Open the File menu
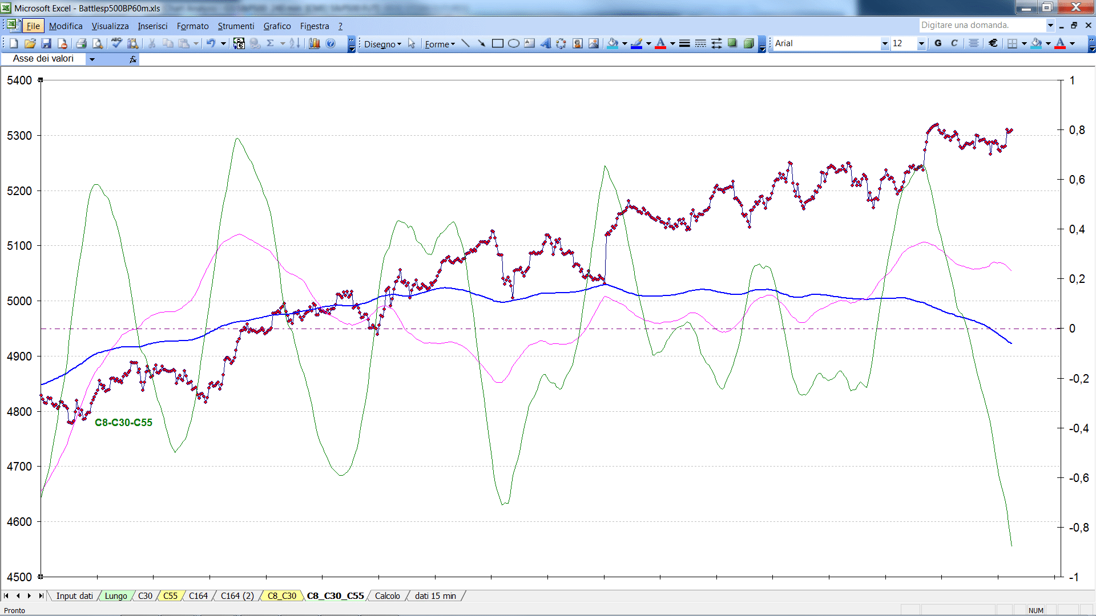Screen dimensions: 1096x616 point(33,26)
